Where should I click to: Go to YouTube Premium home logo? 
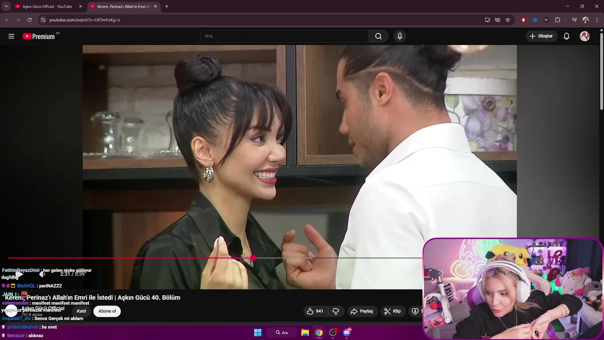[39, 36]
